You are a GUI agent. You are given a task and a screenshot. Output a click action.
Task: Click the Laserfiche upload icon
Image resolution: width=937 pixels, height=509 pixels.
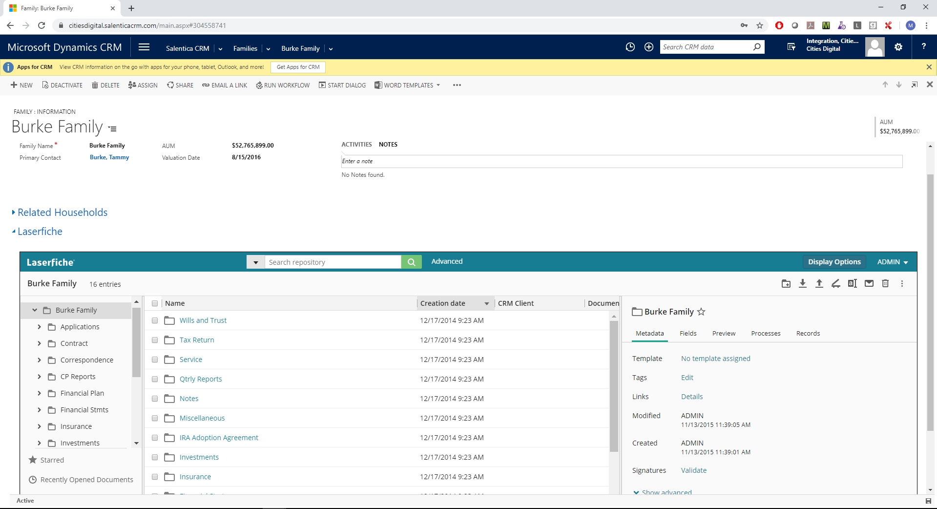(819, 283)
